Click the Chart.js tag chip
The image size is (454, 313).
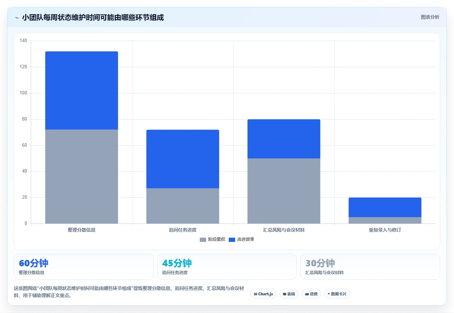point(263,294)
